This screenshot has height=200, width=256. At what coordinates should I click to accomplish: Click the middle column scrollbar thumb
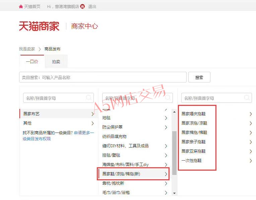[x=174, y=153]
